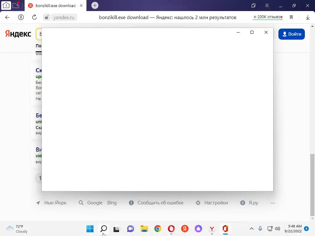
Task: Click the new tab group icon
Action: pyautogui.click(x=16, y=5)
